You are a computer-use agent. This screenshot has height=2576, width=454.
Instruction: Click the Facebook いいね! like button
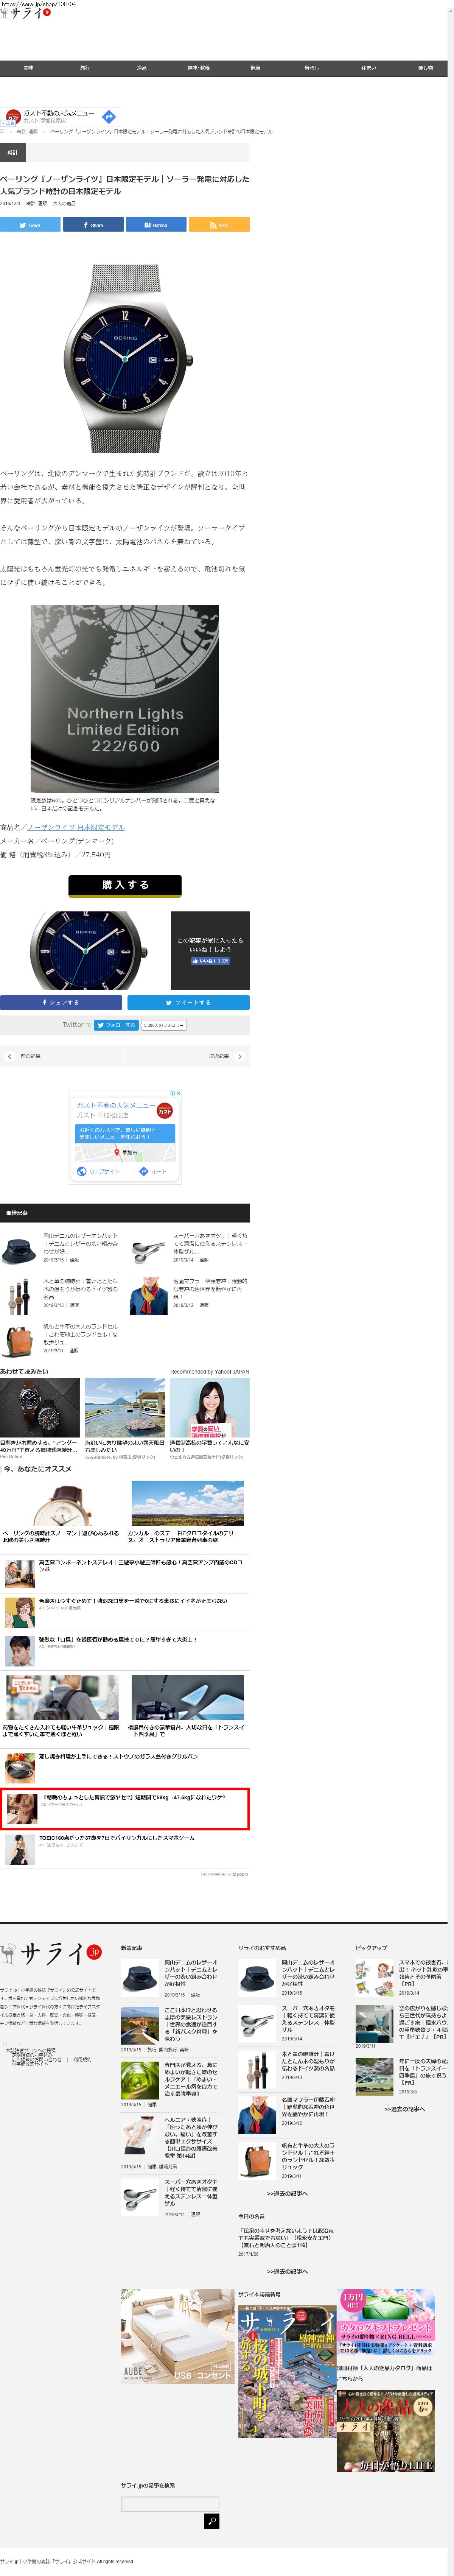210,961
